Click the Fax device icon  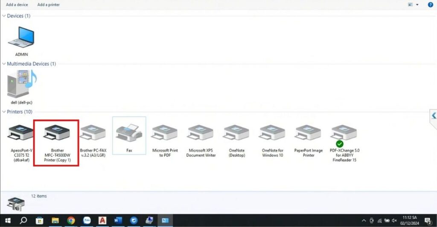[x=129, y=133]
